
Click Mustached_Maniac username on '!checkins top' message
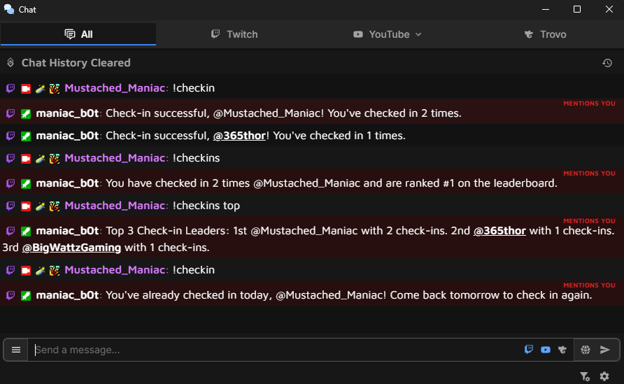115,206
